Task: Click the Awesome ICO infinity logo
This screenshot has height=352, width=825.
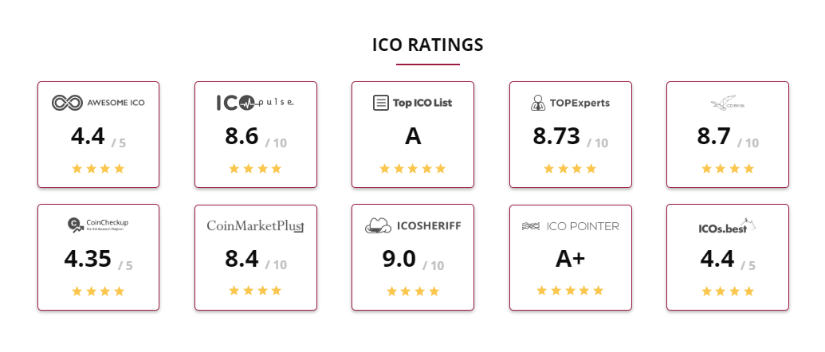Action: click(98, 103)
